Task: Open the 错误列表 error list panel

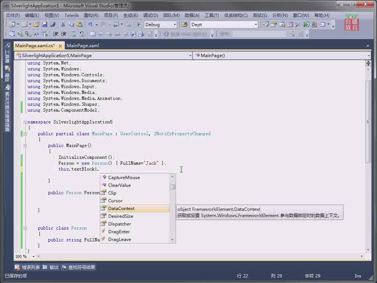Action: 27,268
